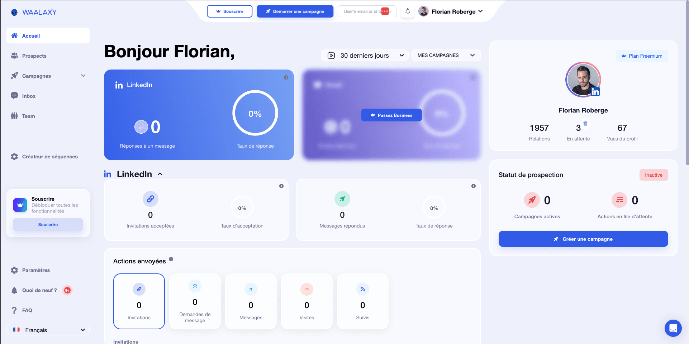Viewport: 689px width, 344px height.
Task: Select the Visites action card
Action: click(x=307, y=301)
